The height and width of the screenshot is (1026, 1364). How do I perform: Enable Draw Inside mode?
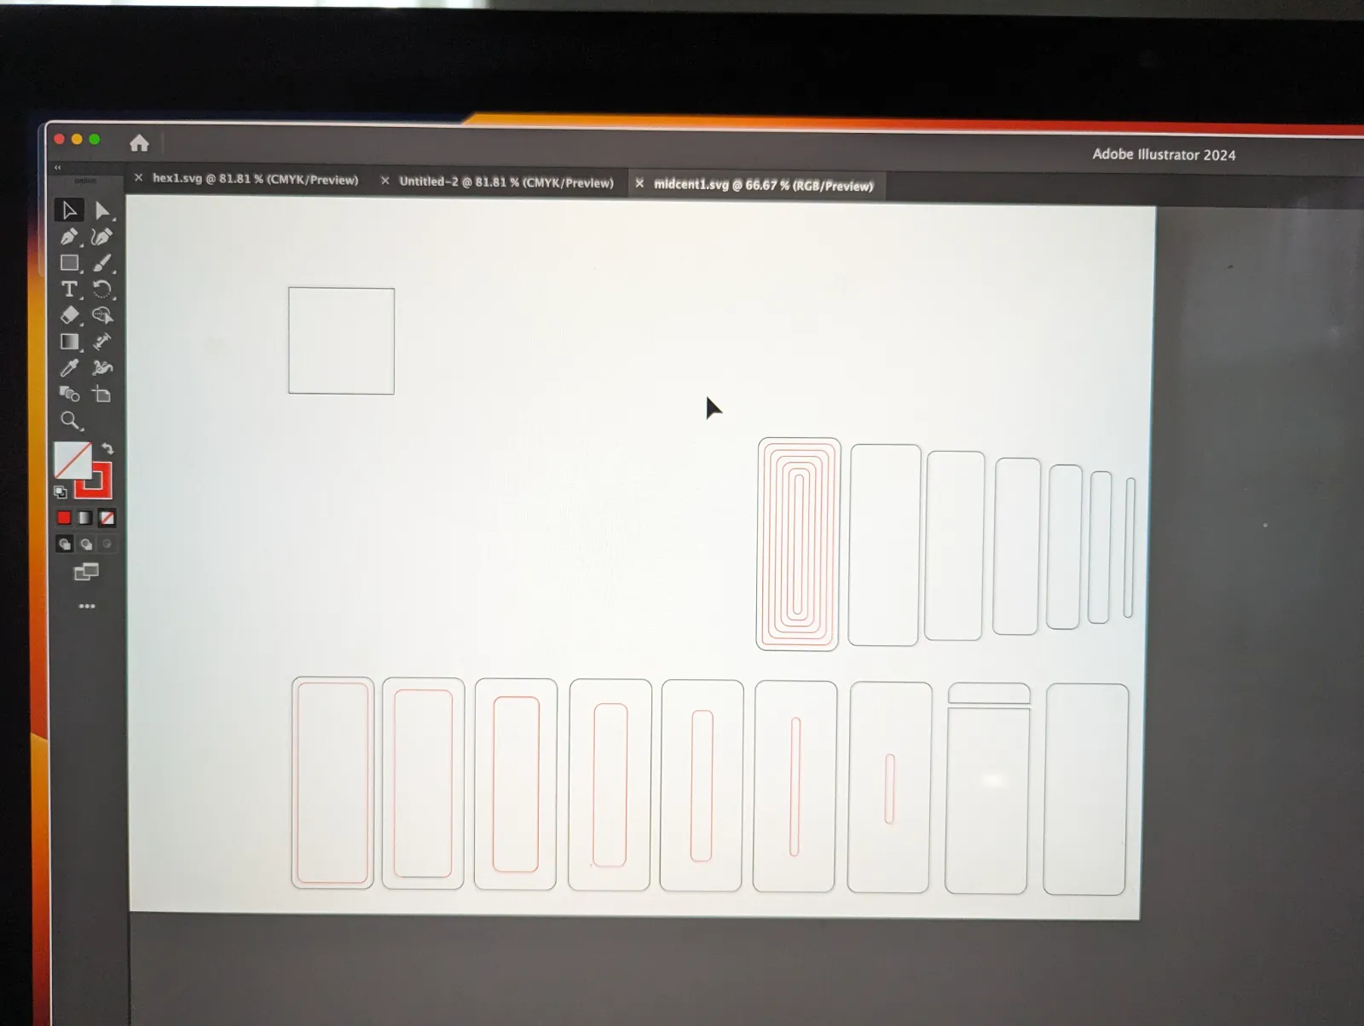[x=107, y=544]
